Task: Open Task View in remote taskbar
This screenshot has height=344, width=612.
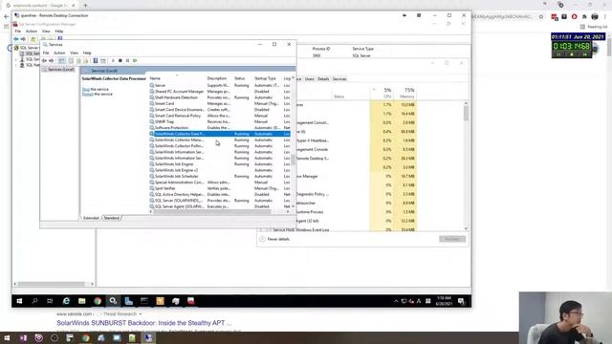Action: 50,301
